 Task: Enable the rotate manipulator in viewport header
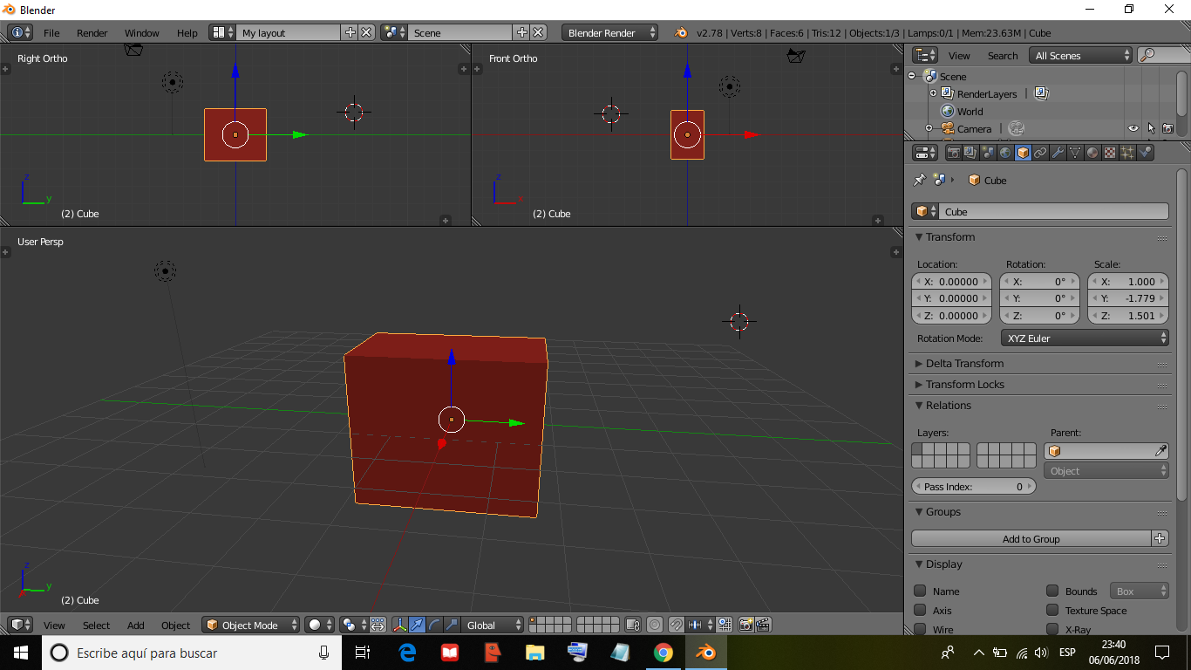tap(435, 625)
